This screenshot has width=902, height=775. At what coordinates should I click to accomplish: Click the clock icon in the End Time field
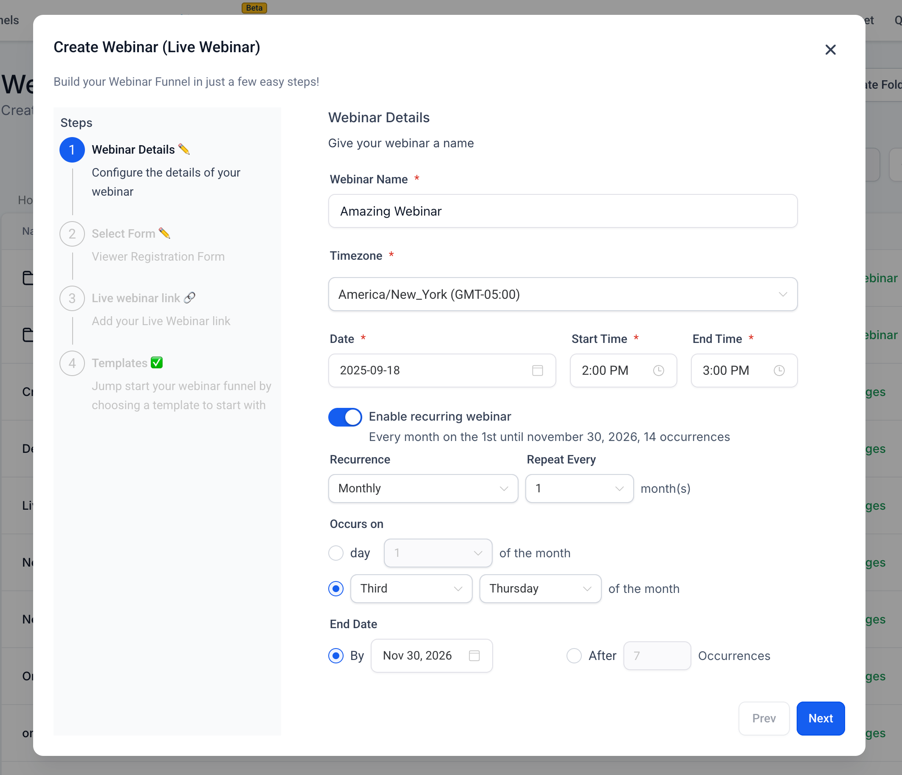click(x=779, y=371)
